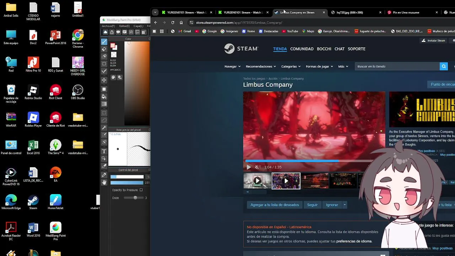
Task: Click the foreground color swatch in MediBang
Action: (113, 46)
